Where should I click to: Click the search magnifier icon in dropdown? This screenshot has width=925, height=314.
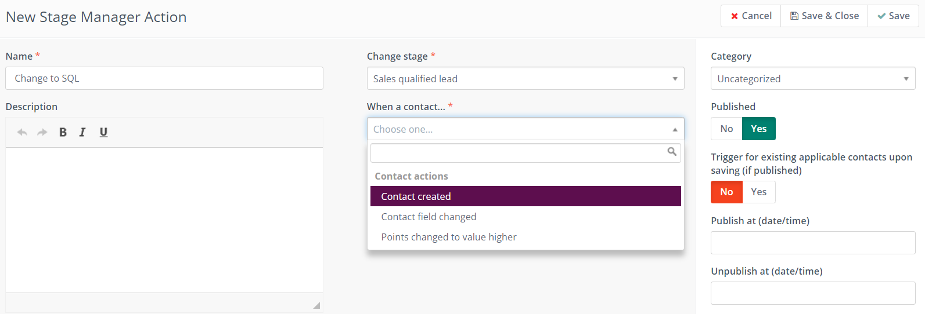[672, 152]
